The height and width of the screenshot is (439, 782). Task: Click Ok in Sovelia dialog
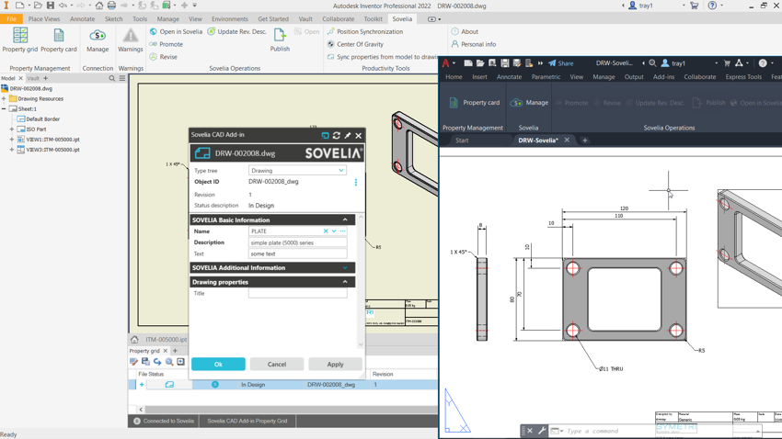[218, 365]
